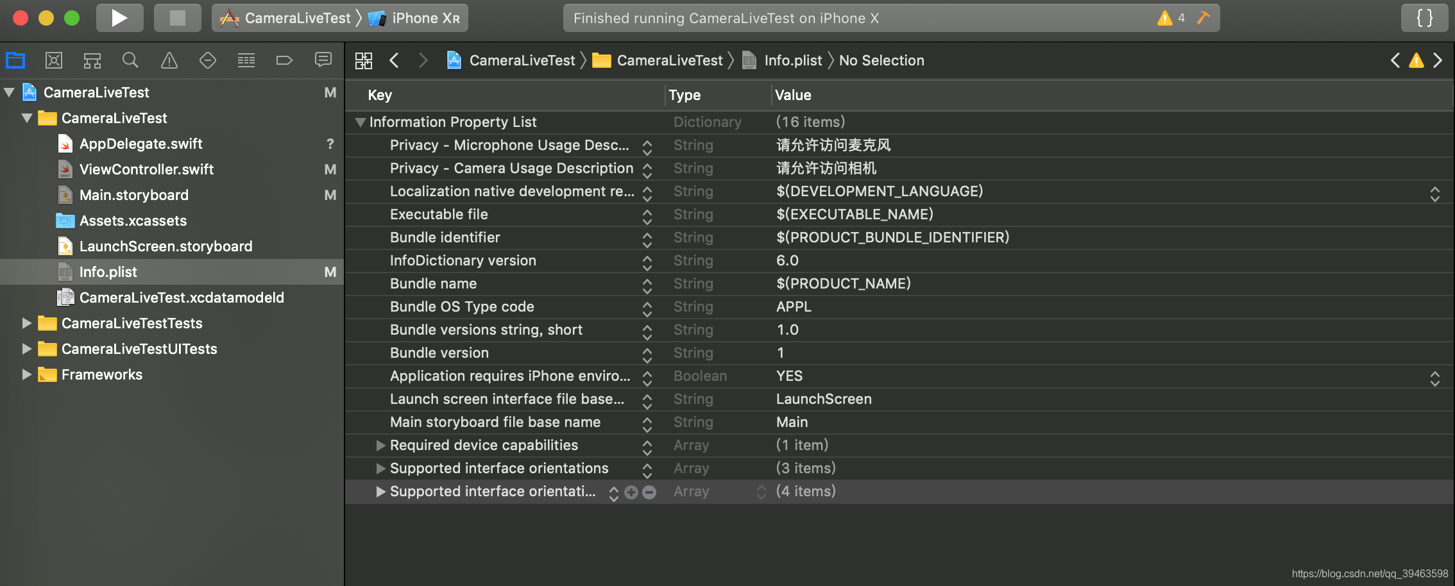Click the $(PRODUCT_BUNDLE_IDENTIFIER) value
Screen dimensions: 1455x586
(x=892, y=237)
